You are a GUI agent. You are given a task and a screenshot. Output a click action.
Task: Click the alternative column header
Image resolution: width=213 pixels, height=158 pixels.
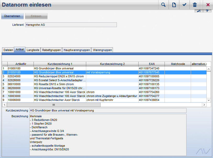tap(199, 64)
